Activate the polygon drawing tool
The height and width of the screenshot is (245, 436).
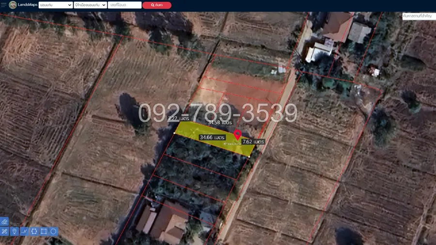pos(34,231)
